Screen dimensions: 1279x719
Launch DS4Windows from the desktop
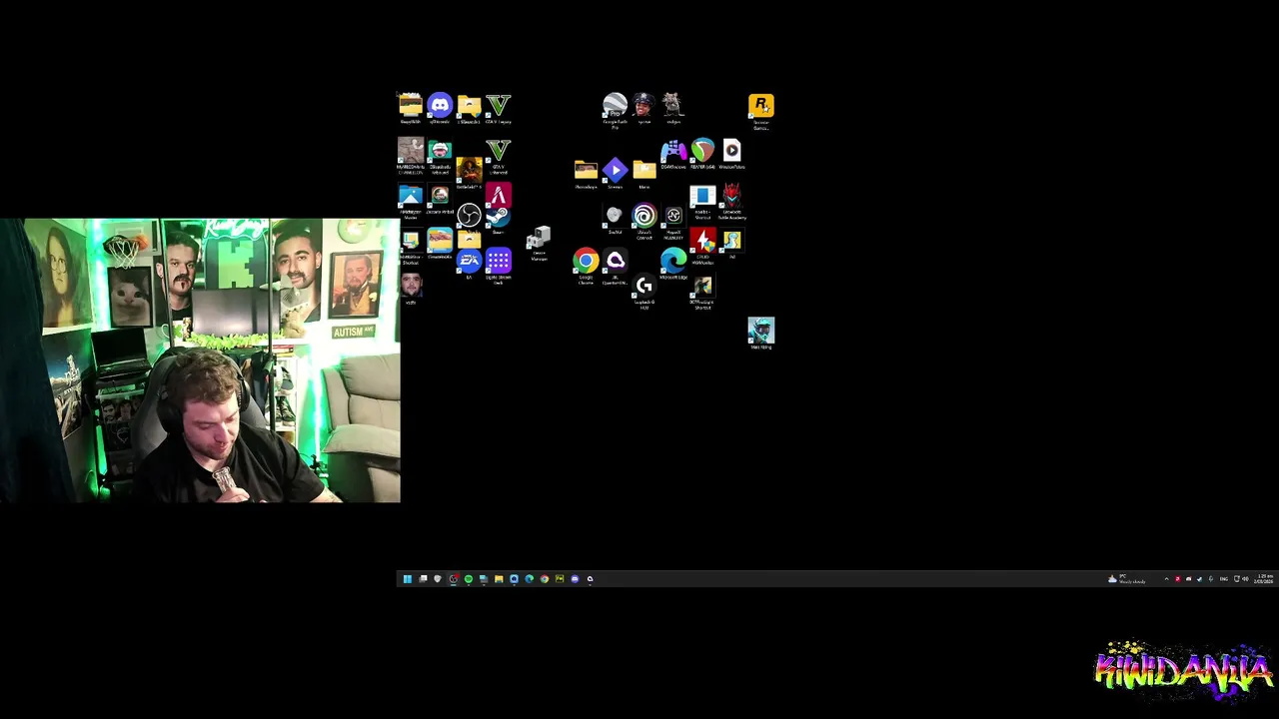click(672, 151)
